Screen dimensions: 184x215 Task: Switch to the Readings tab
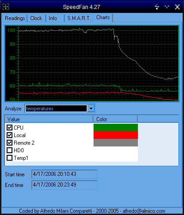point(15,18)
